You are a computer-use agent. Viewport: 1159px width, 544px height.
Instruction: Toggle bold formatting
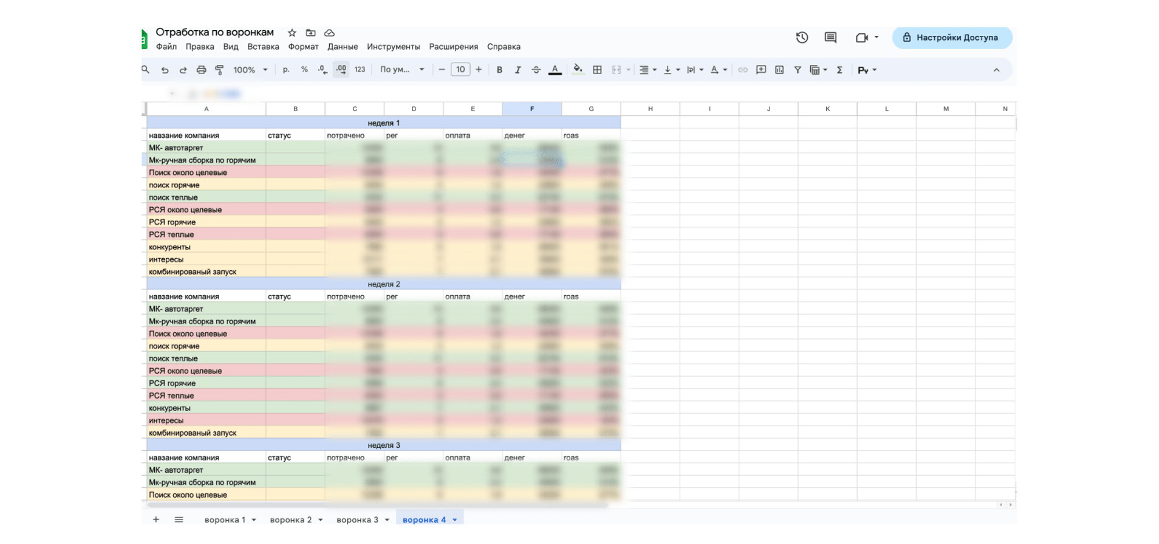[500, 70]
